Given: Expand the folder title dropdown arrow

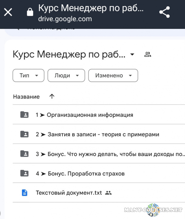Looking at the screenshot, I should [132, 54].
